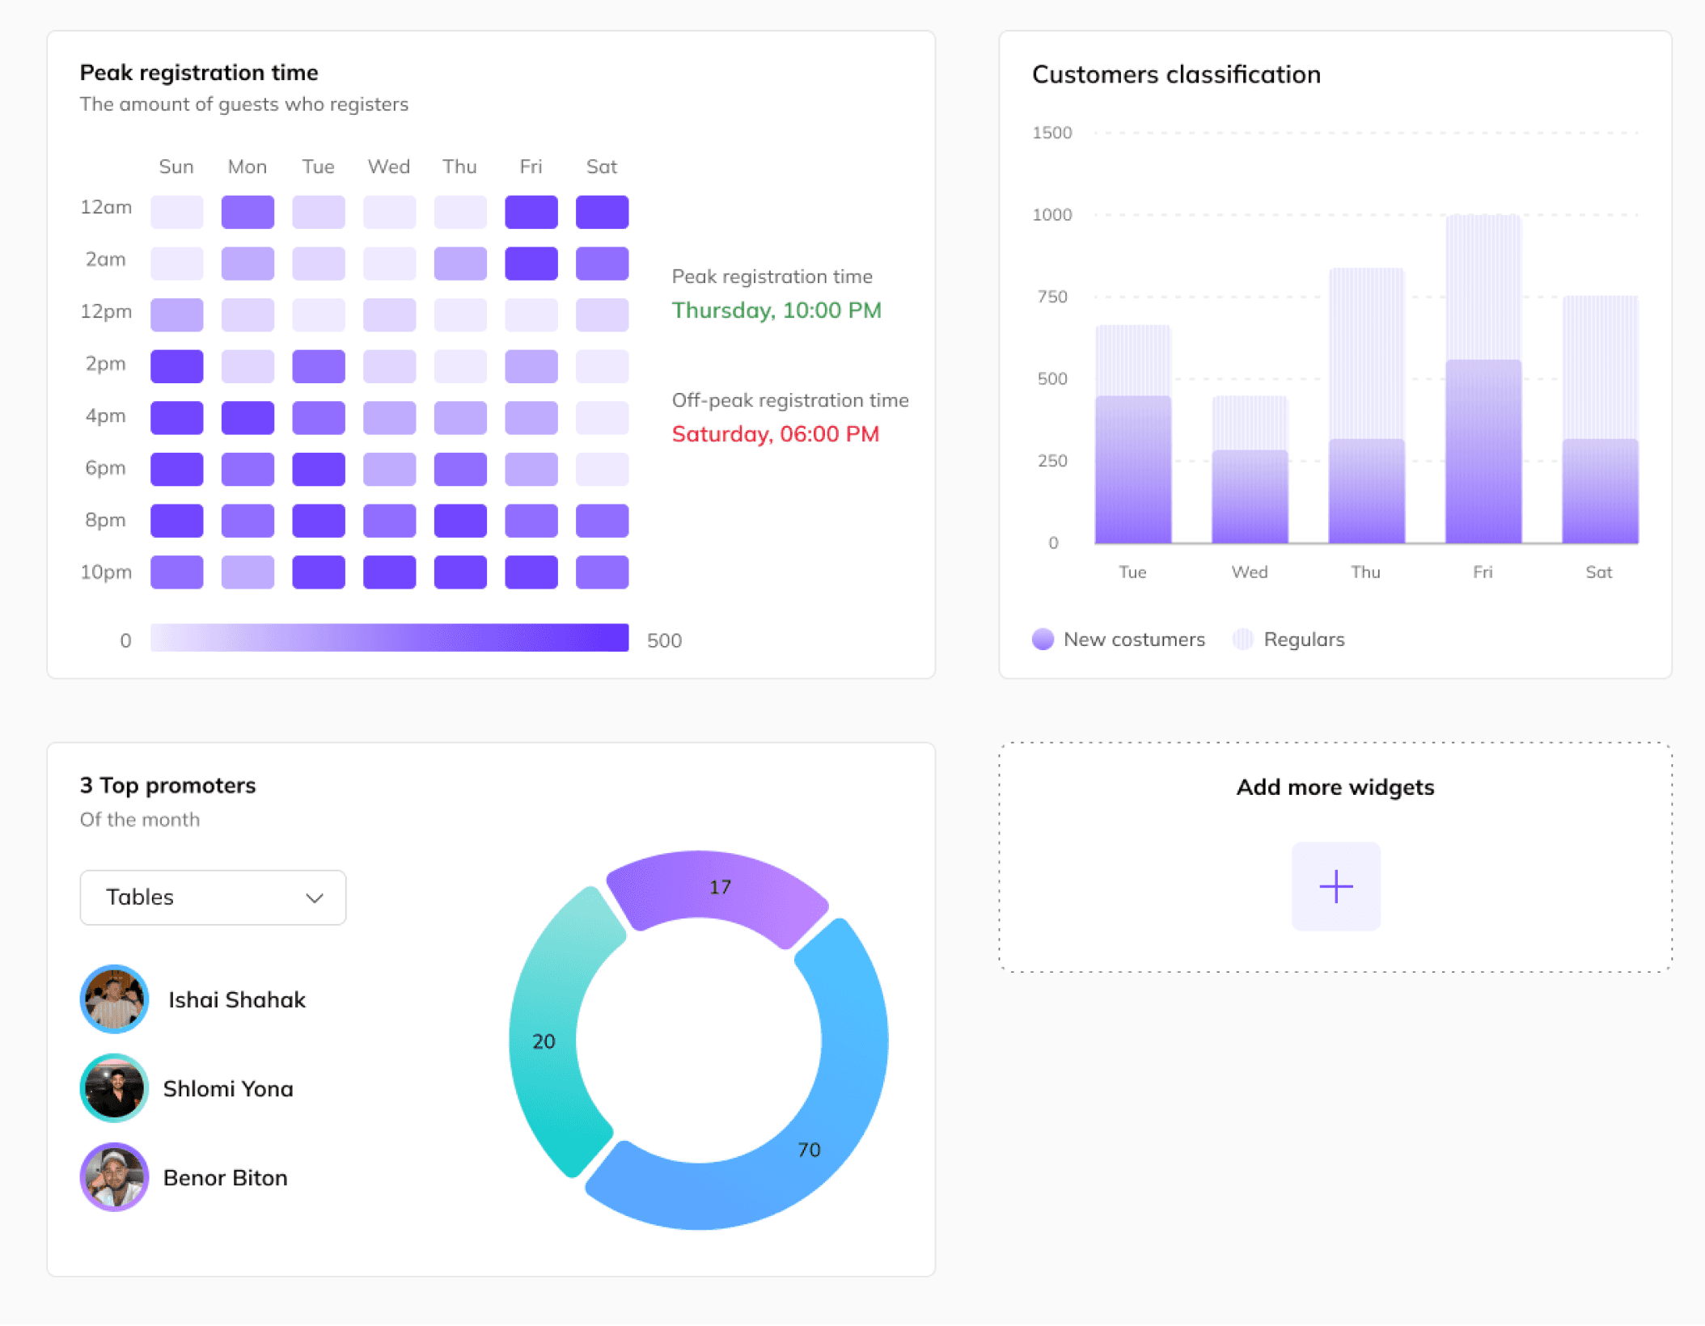Click Benor Biton's profile avatar
The image size is (1705, 1326).
click(x=114, y=1176)
